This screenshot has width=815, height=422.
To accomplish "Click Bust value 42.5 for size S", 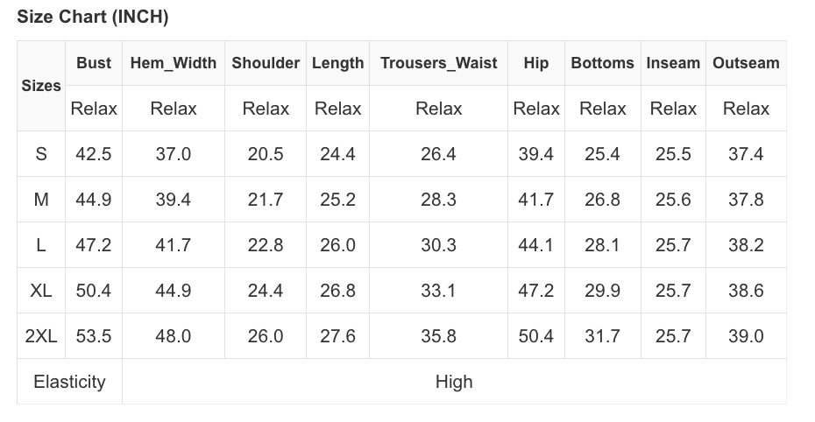I will [x=94, y=154].
